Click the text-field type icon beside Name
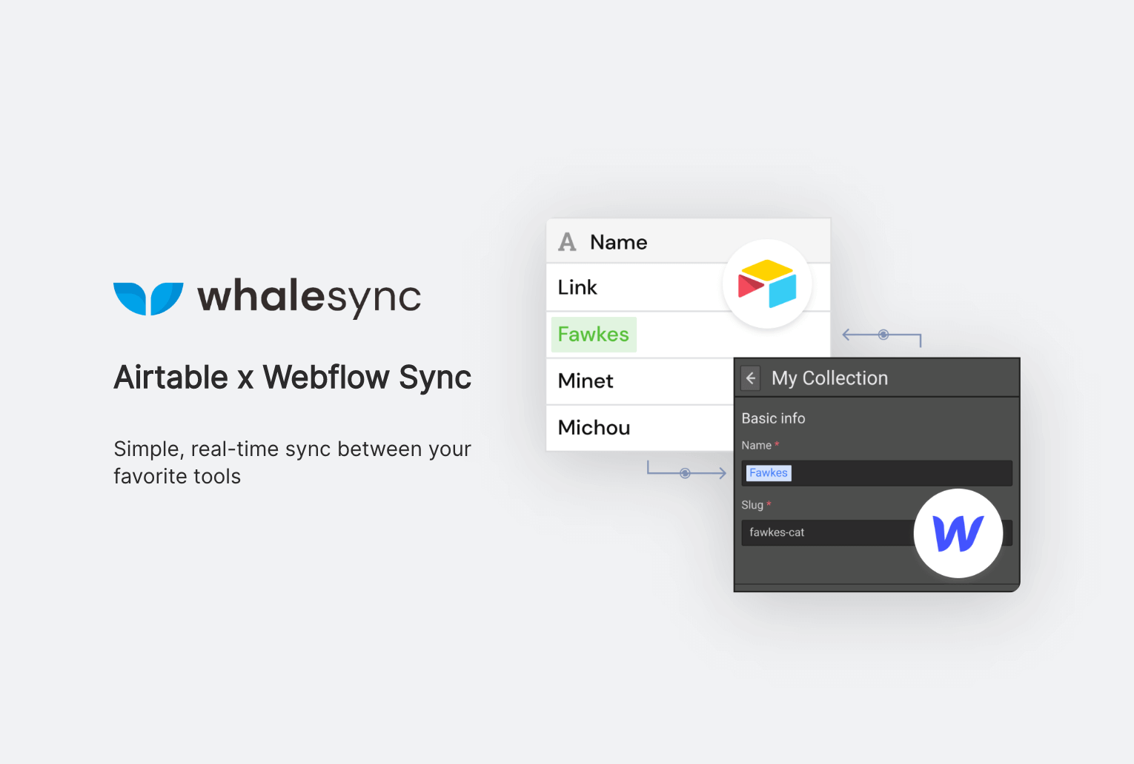1134x764 pixels. point(567,242)
